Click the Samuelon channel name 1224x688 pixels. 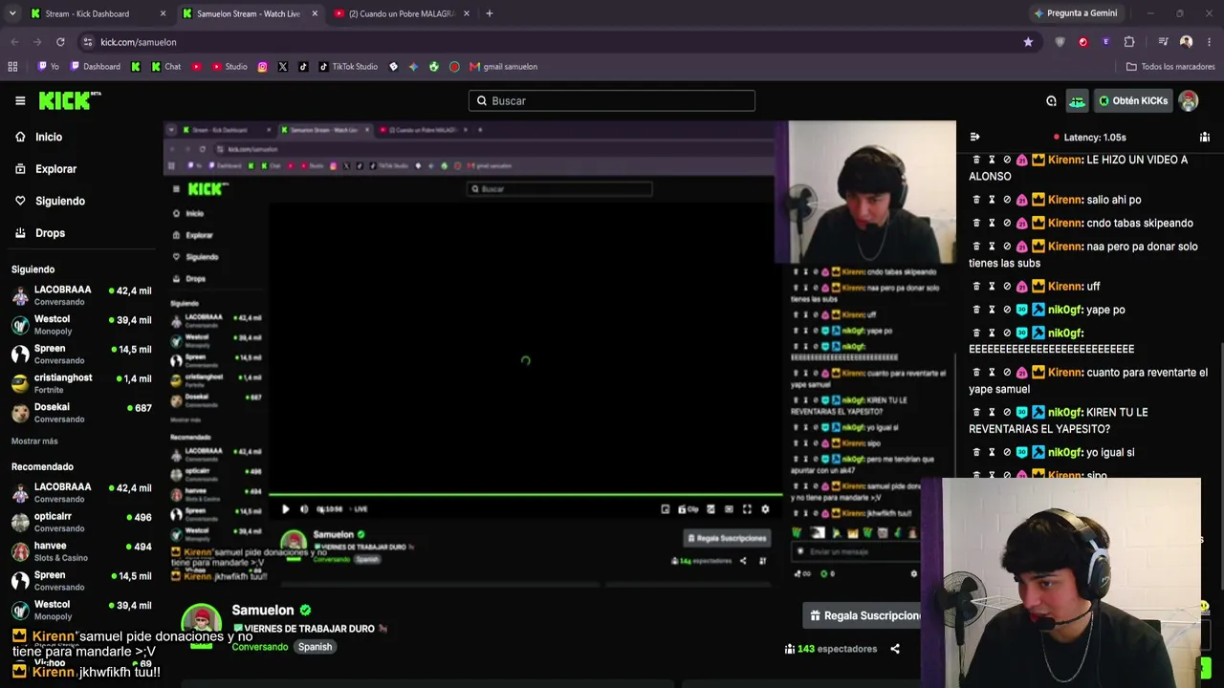(x=263, y=610)
